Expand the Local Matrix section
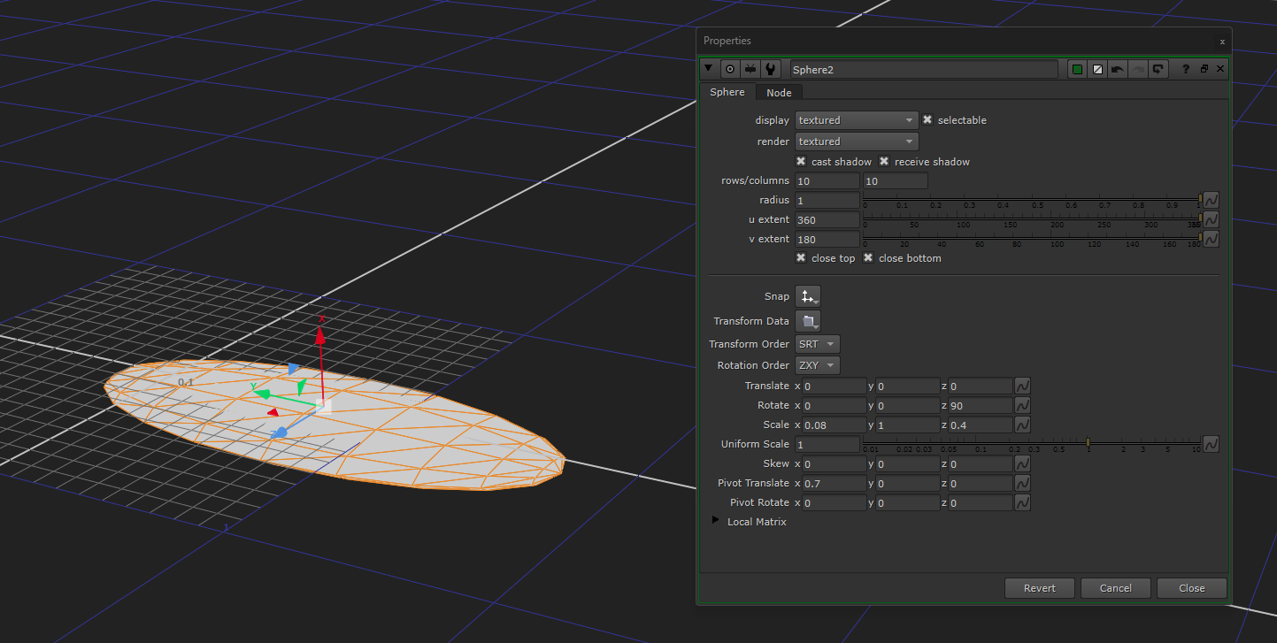This screenshot has width=1277, height=643. pyautogui.click(x=716, y=521)
